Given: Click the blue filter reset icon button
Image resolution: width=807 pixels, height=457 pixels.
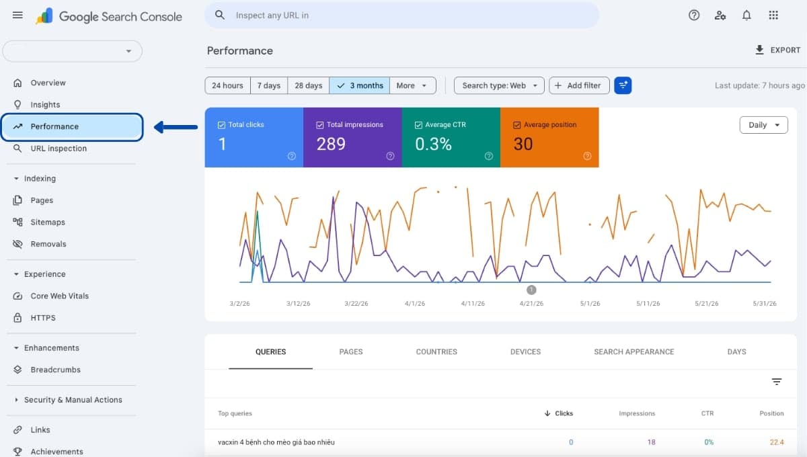Looking at the screenshot, I should coord(623,85).
